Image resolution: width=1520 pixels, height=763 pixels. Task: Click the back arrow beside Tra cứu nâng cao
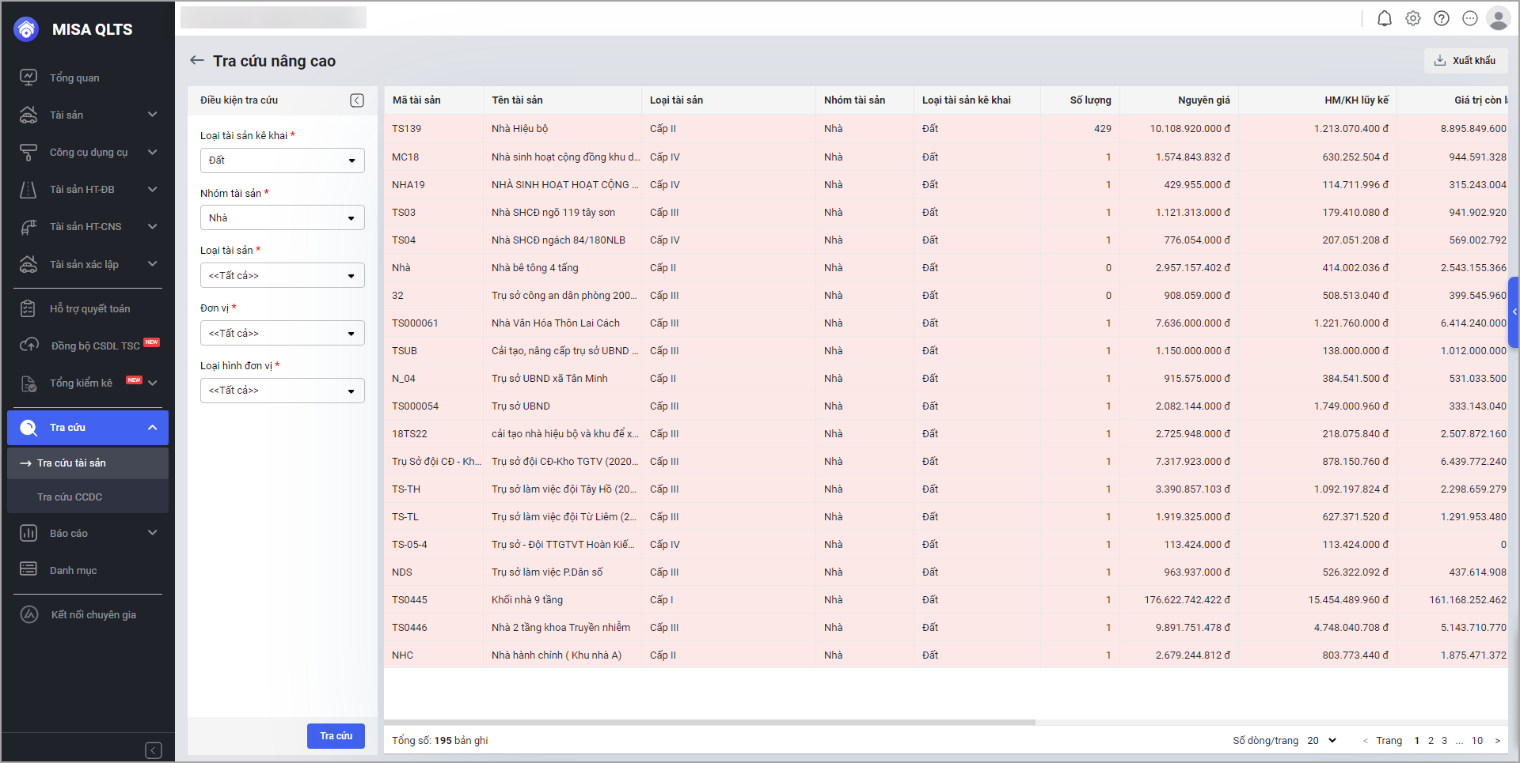197,61
